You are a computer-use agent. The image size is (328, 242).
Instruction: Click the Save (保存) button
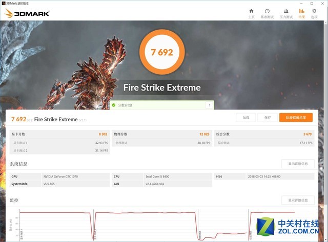pyautogui.click(x=268, y=118)
